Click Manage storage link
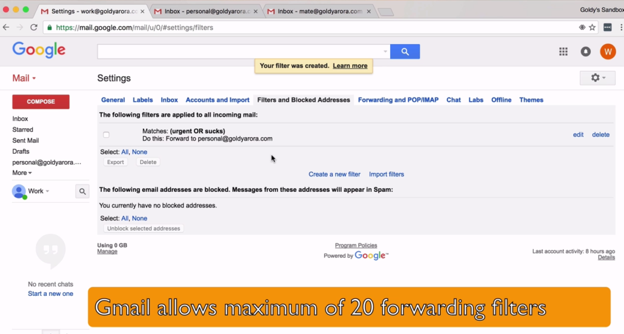Screen dimensions: 624x334 click(x=107, y=251)
